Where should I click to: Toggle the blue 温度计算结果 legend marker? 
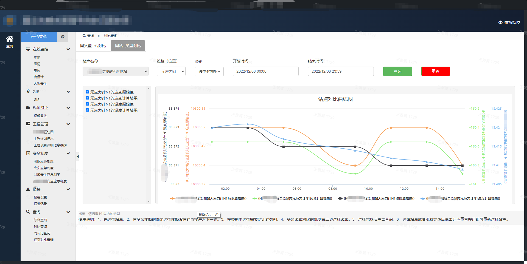tap(422, 198)
